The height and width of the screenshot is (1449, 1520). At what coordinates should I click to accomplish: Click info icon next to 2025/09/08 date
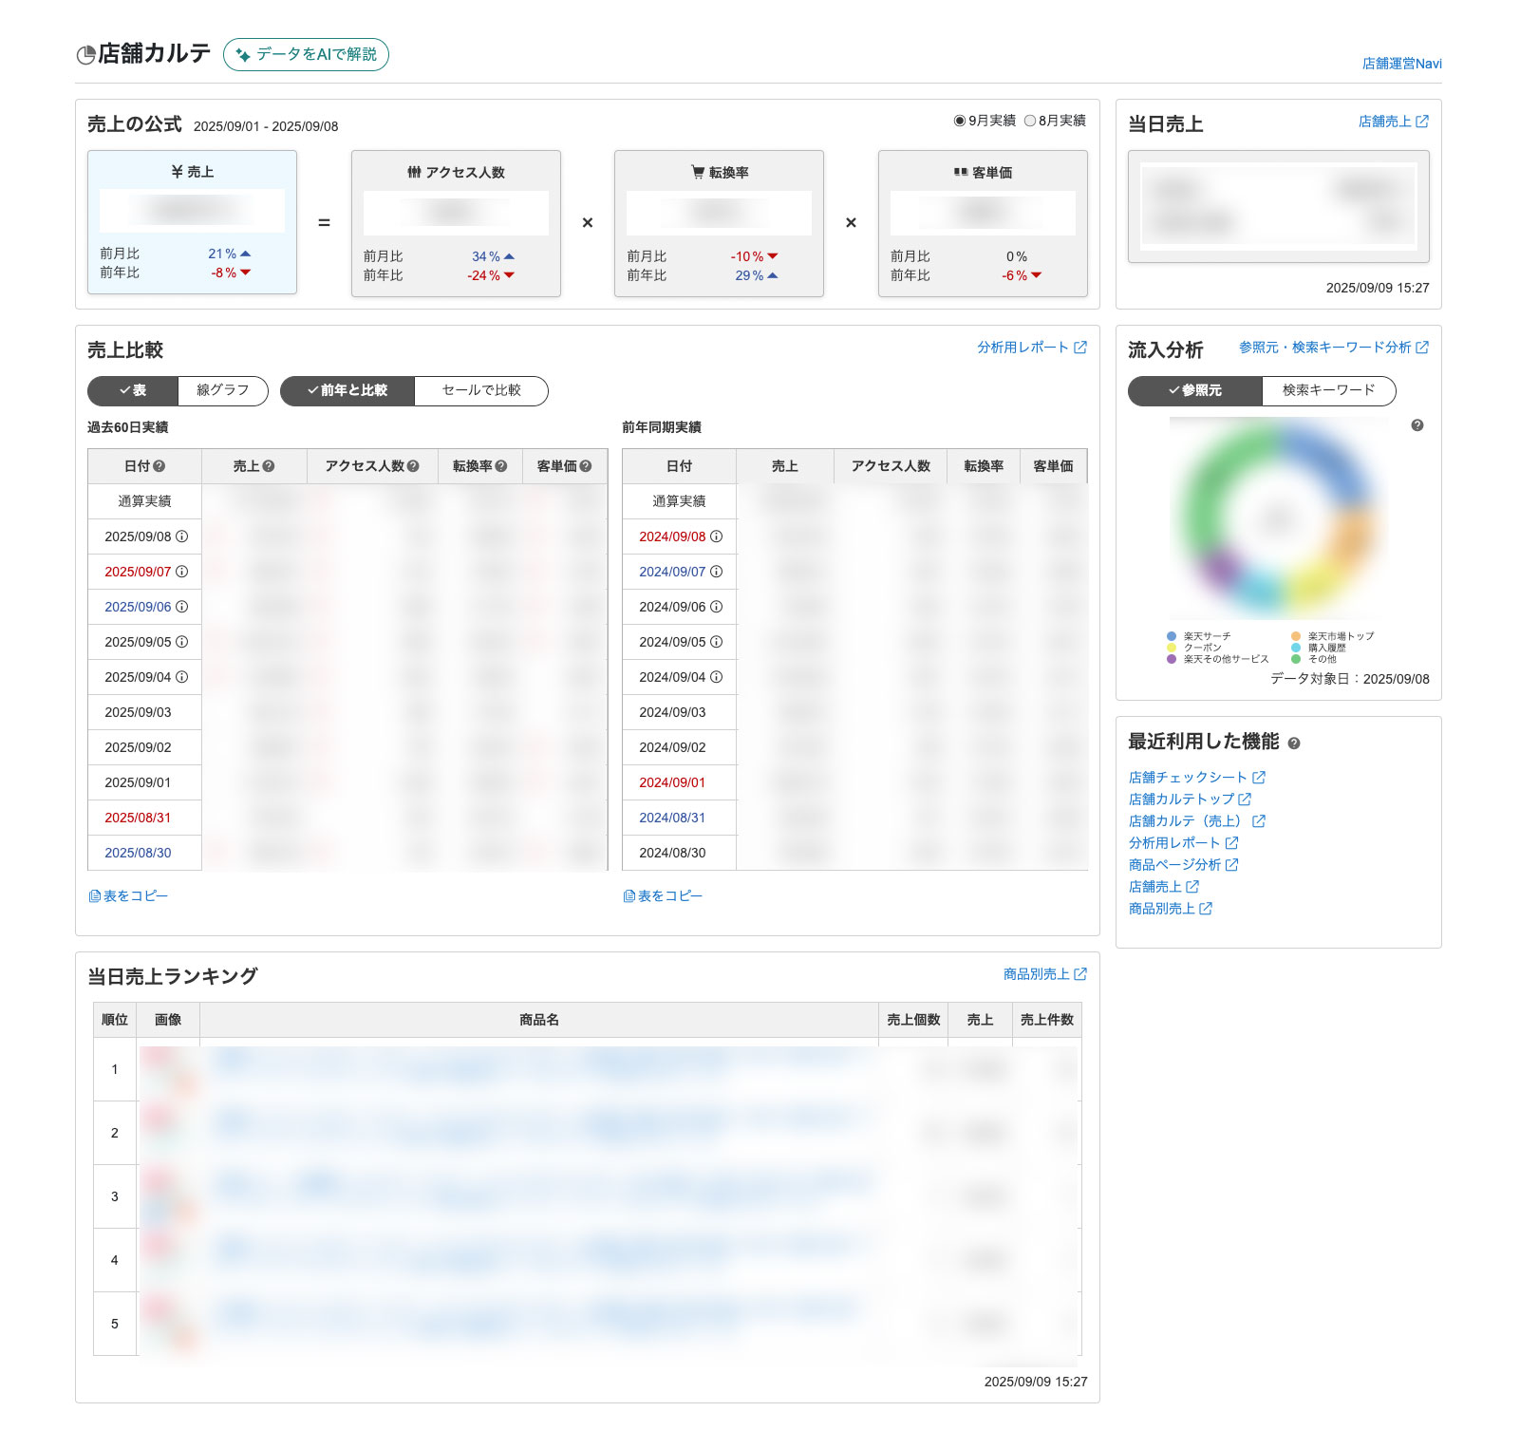coord(182,536)
